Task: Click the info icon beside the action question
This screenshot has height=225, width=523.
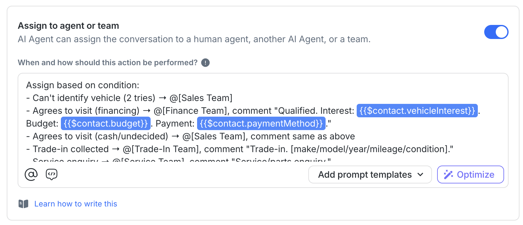Action: click(205, 63)
